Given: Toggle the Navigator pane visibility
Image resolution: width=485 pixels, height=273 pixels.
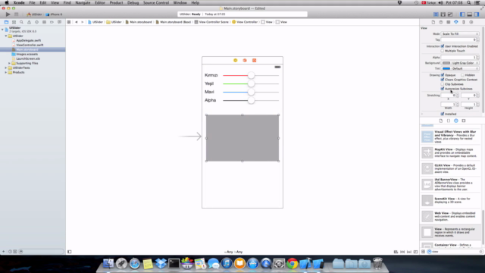Looking at the screenshot, I should pyautogui.click(x=462, y=14).
